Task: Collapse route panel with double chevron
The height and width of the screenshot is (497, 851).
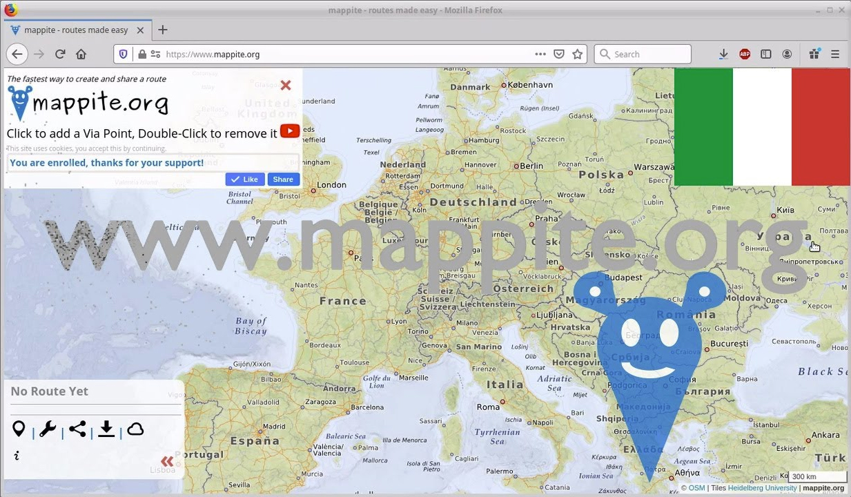Action: [167, 461]
